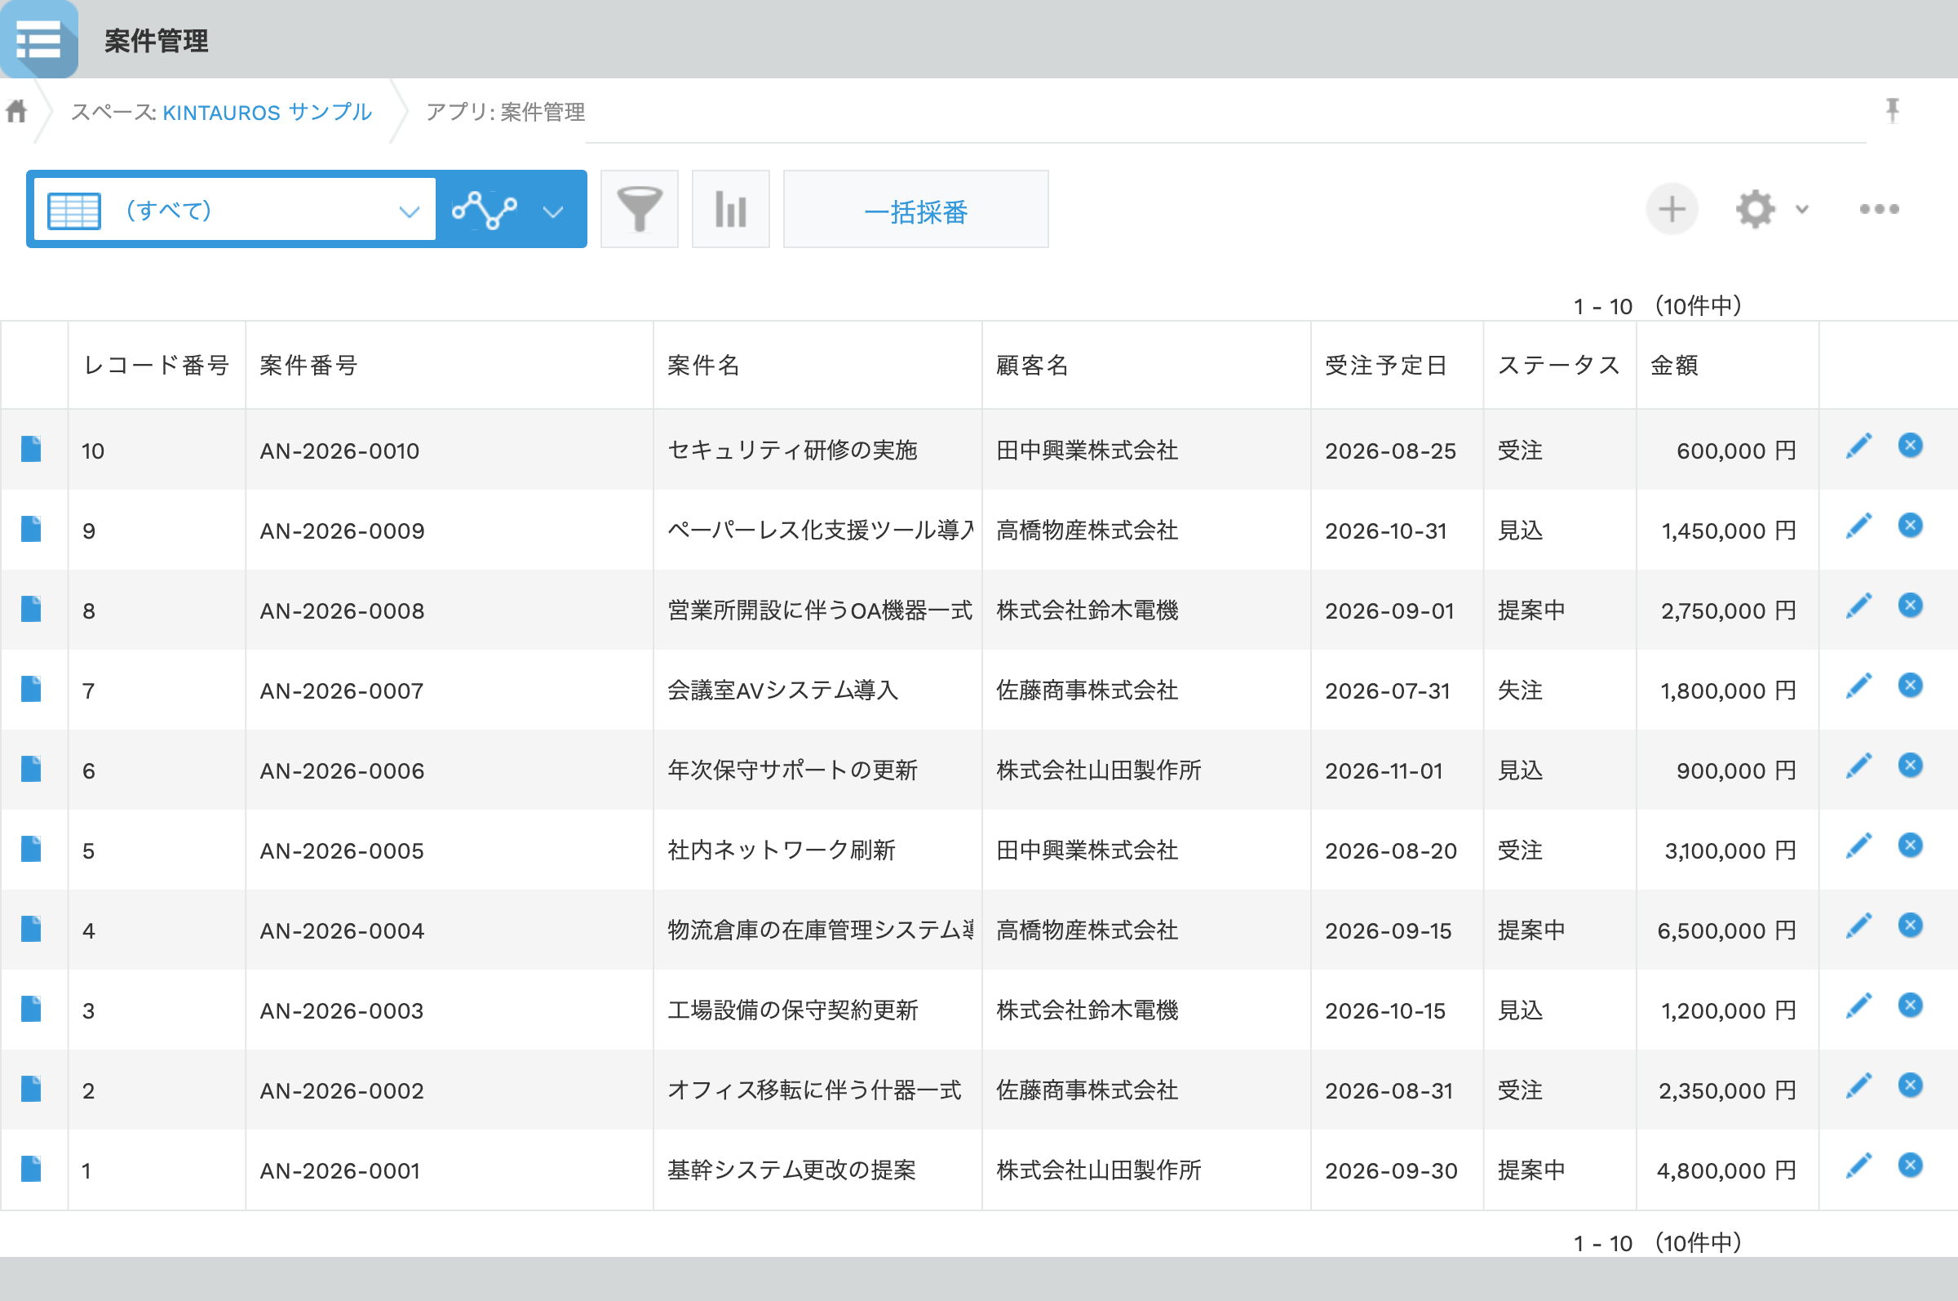
Task: Pin the page with the pushpin icon
Action: (x=1893, y=110)
